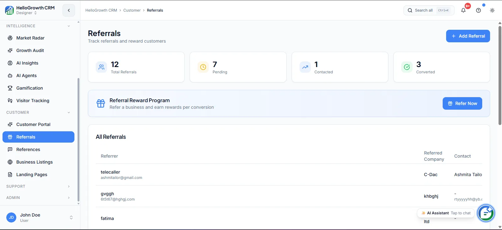
Task: Click the Add Referral button
Action: 468,36
